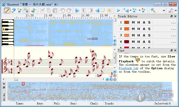Click the horizontal scrollbar thumb

pos(16,79)
